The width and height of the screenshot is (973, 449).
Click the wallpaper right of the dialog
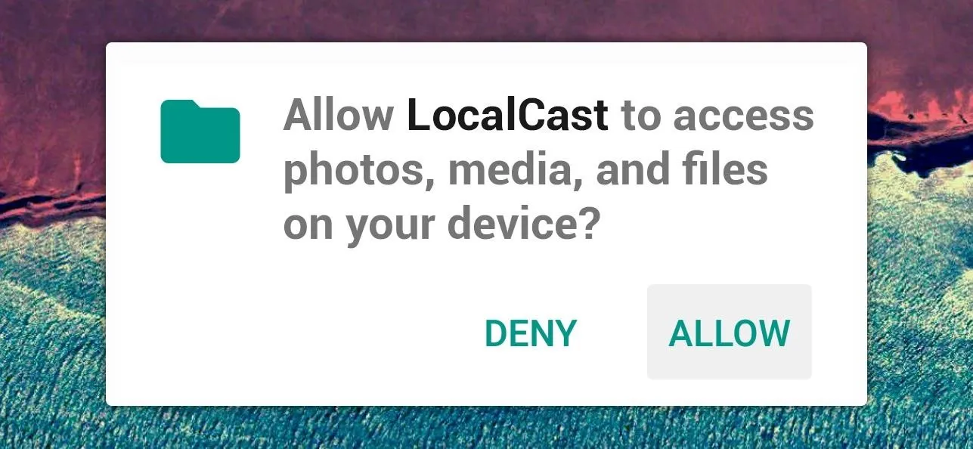920,227
